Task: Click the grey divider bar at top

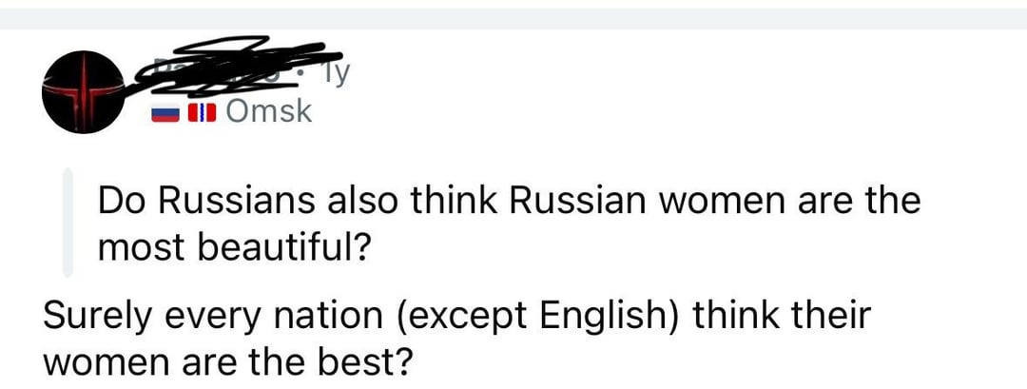Action: point(513,19)
